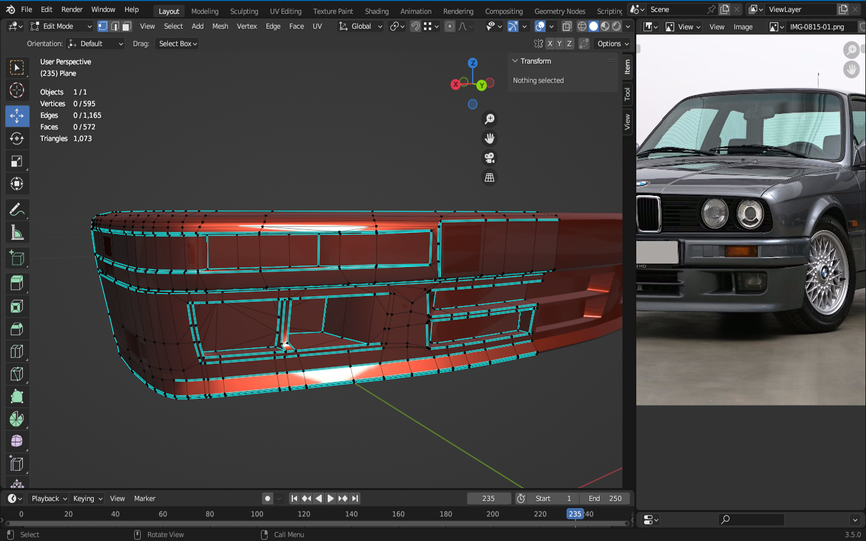Viewport: 866px width, 541px height.
Task: Toggle camera view in viewport
Action: [490, 158]
